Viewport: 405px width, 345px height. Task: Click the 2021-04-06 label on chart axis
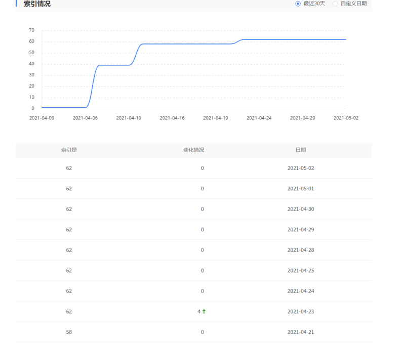(x=85, y=118)
